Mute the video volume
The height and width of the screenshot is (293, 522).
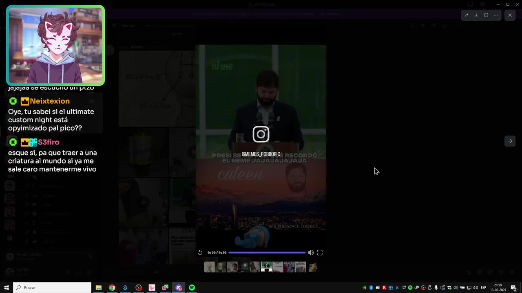coord(311,253)
